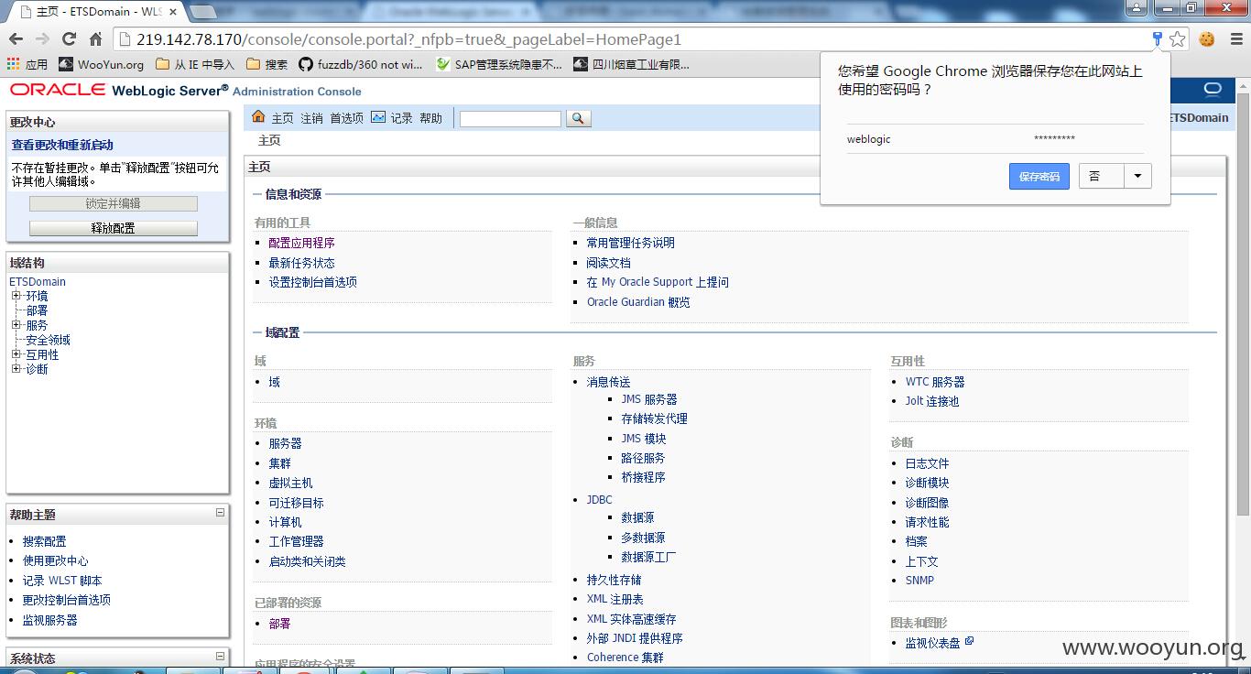Open the 数据源 link under JDBC
Image resolution: width=1251 pixels, height=674 pixels.
pyautogui.click(x=637, y=517)
